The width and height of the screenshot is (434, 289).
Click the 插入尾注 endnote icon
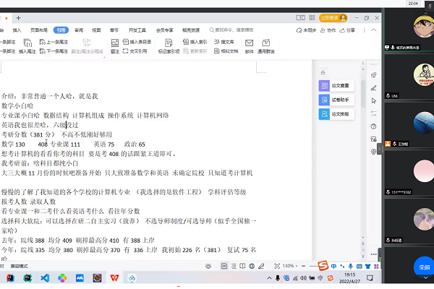coord(27,52)
